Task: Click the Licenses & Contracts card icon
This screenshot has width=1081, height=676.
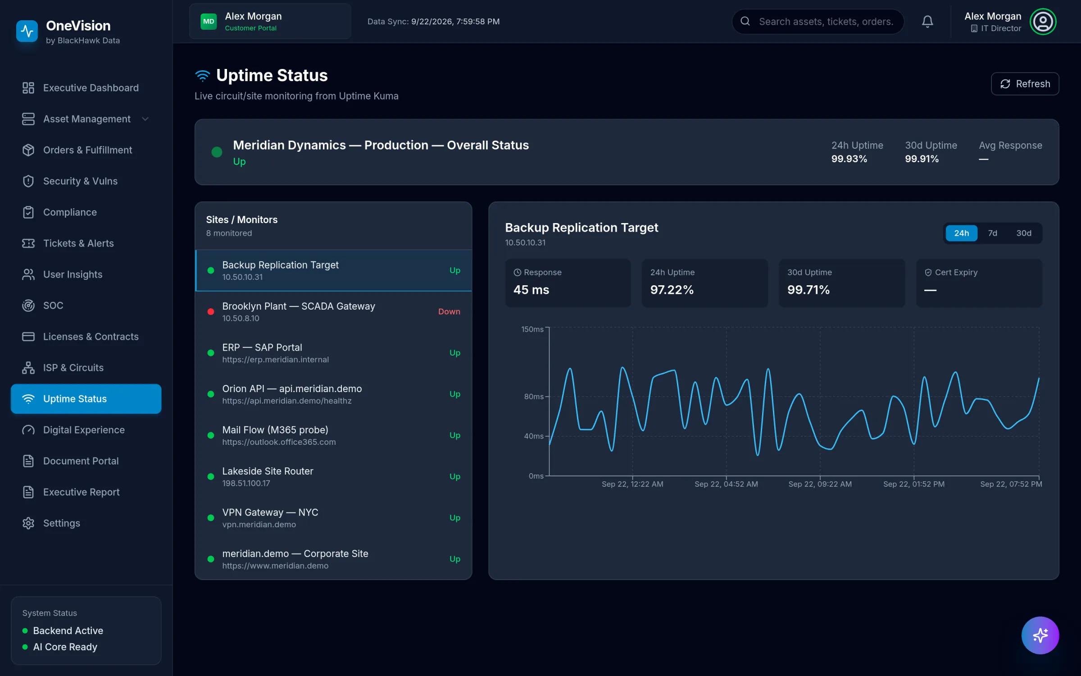Action: [28, 337]
